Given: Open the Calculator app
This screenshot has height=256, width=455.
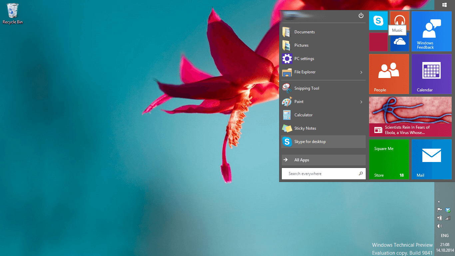Looking at the screenshot, I should click(303, 115).
